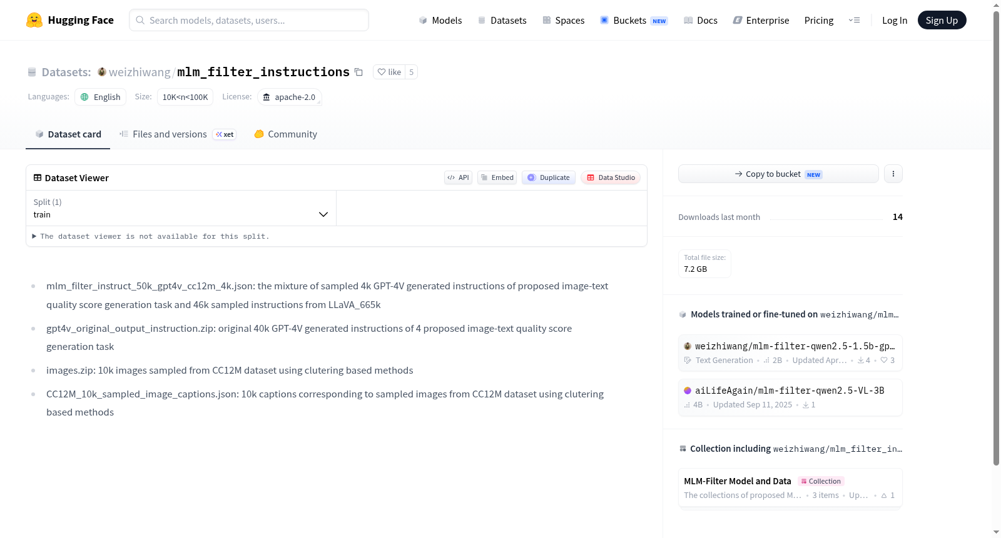Click the Sign Up button
Image resolution: width=1001 pixels, height=538 pixels.
pyautogui.click(x=942, y=20)
